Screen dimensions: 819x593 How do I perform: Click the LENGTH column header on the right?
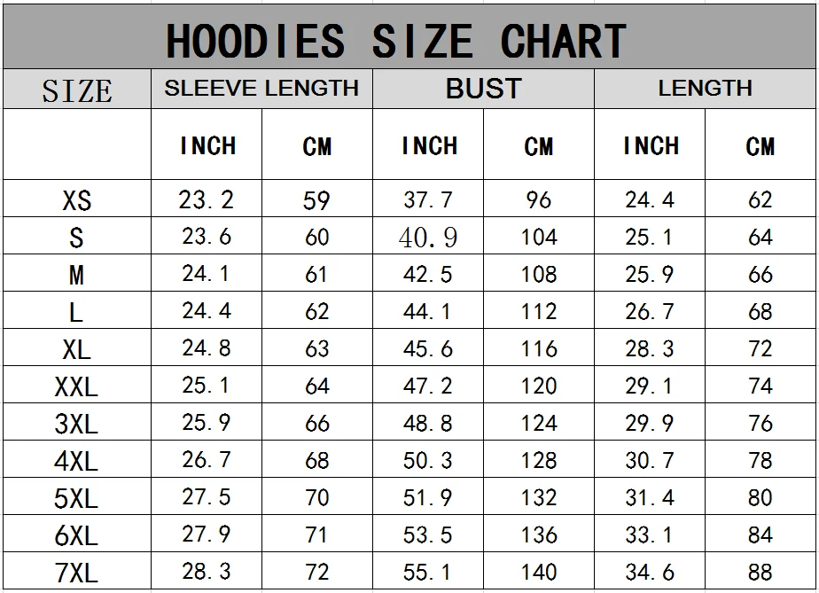coord(705,89)
